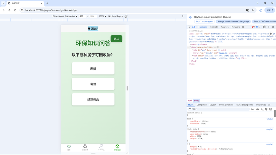276x155 pixels.
Task: Toggle the :hov element state panel
Action: point(253,109)
